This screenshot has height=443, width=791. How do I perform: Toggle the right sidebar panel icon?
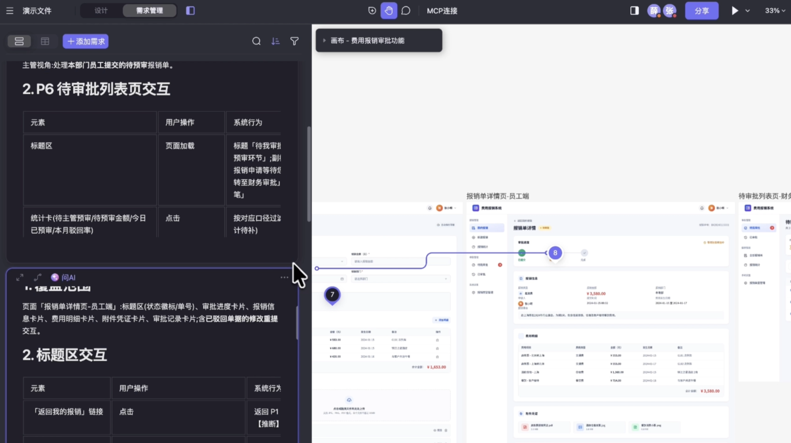pyautogui.click(x=634, y=10)
